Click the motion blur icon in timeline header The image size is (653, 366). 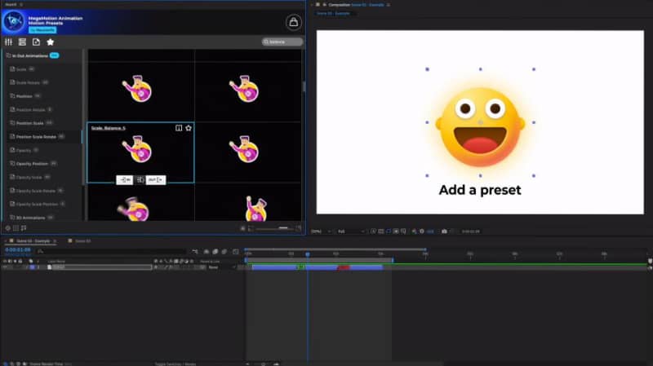click(224, 252)
